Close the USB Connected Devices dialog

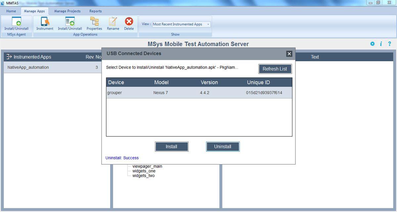289,54
